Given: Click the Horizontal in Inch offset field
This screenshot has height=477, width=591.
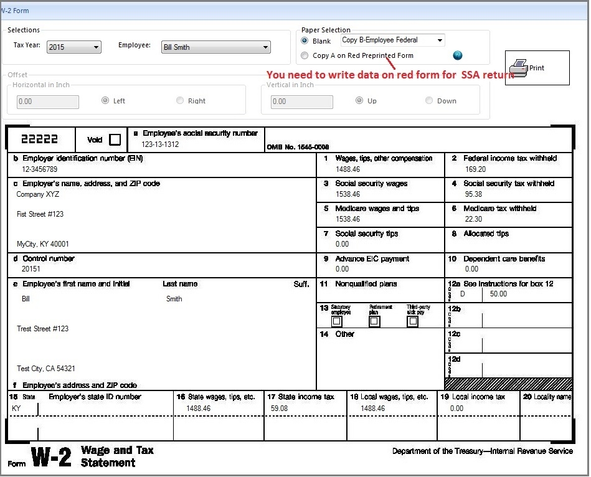Looking at the screenshot, I should 47,102.
